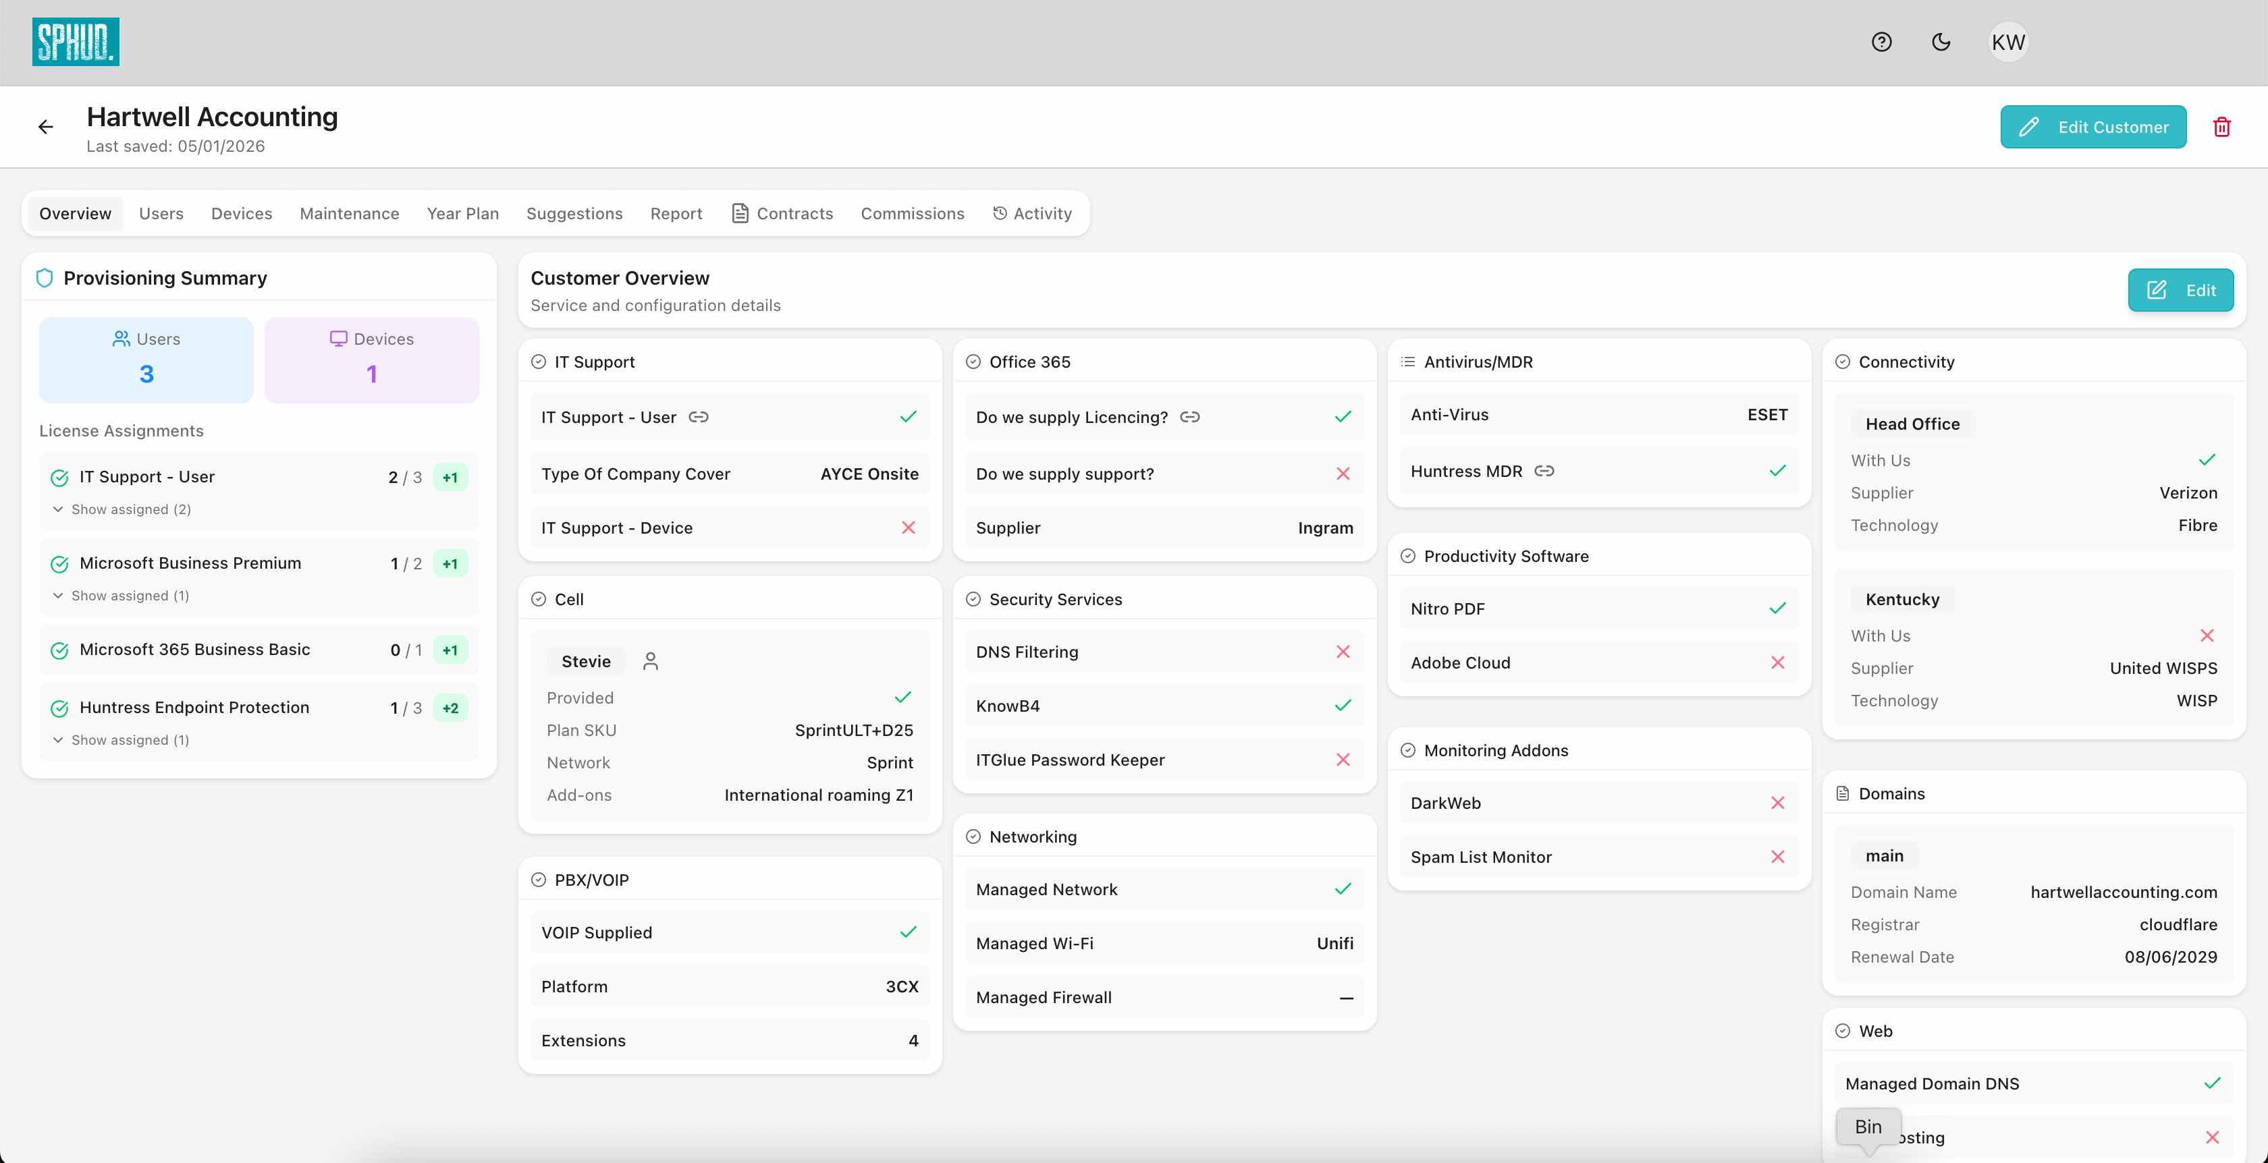Open the link icon next to IT Support - User
The height and width of the screenshot is (1163, 2268).
pos(698,417)
